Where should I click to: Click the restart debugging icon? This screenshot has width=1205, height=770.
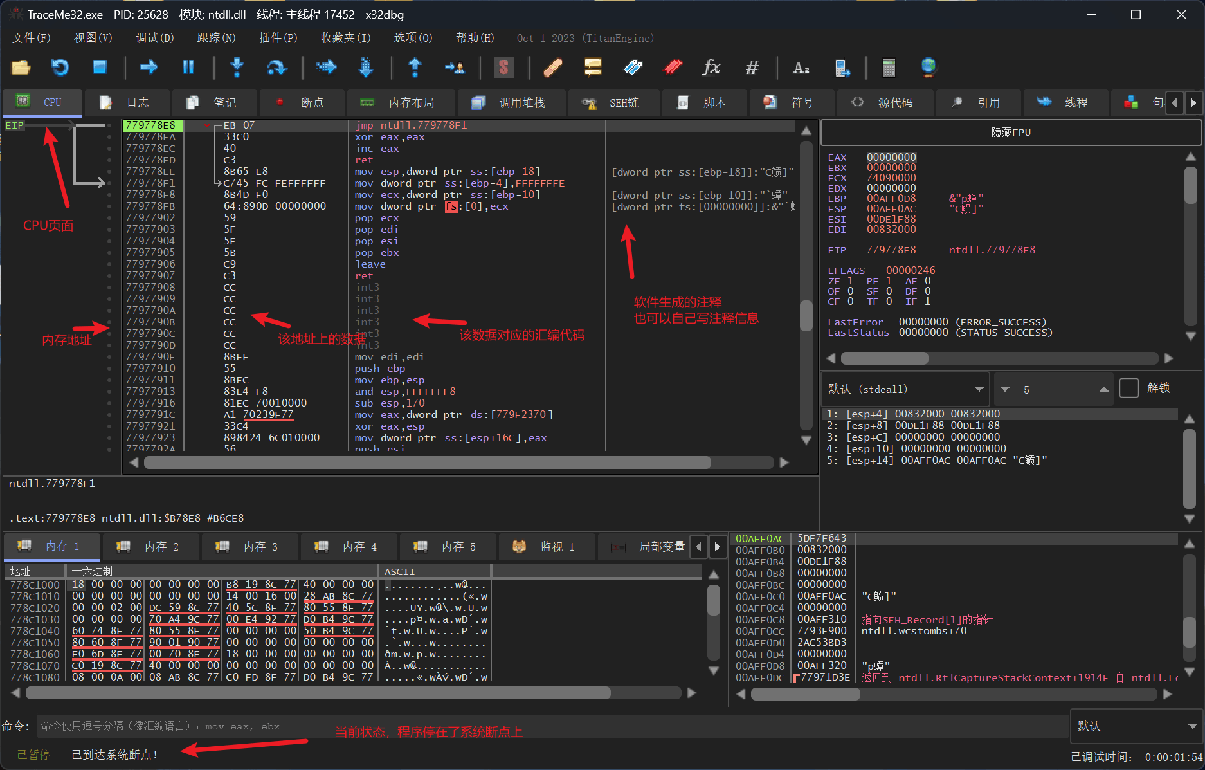[60, 67]
